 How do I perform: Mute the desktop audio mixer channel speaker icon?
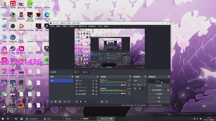tap(125, 93)
